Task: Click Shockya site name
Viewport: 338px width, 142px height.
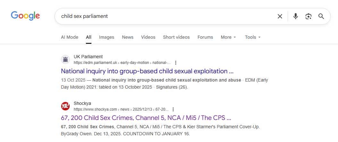Action: pos(82,103)
